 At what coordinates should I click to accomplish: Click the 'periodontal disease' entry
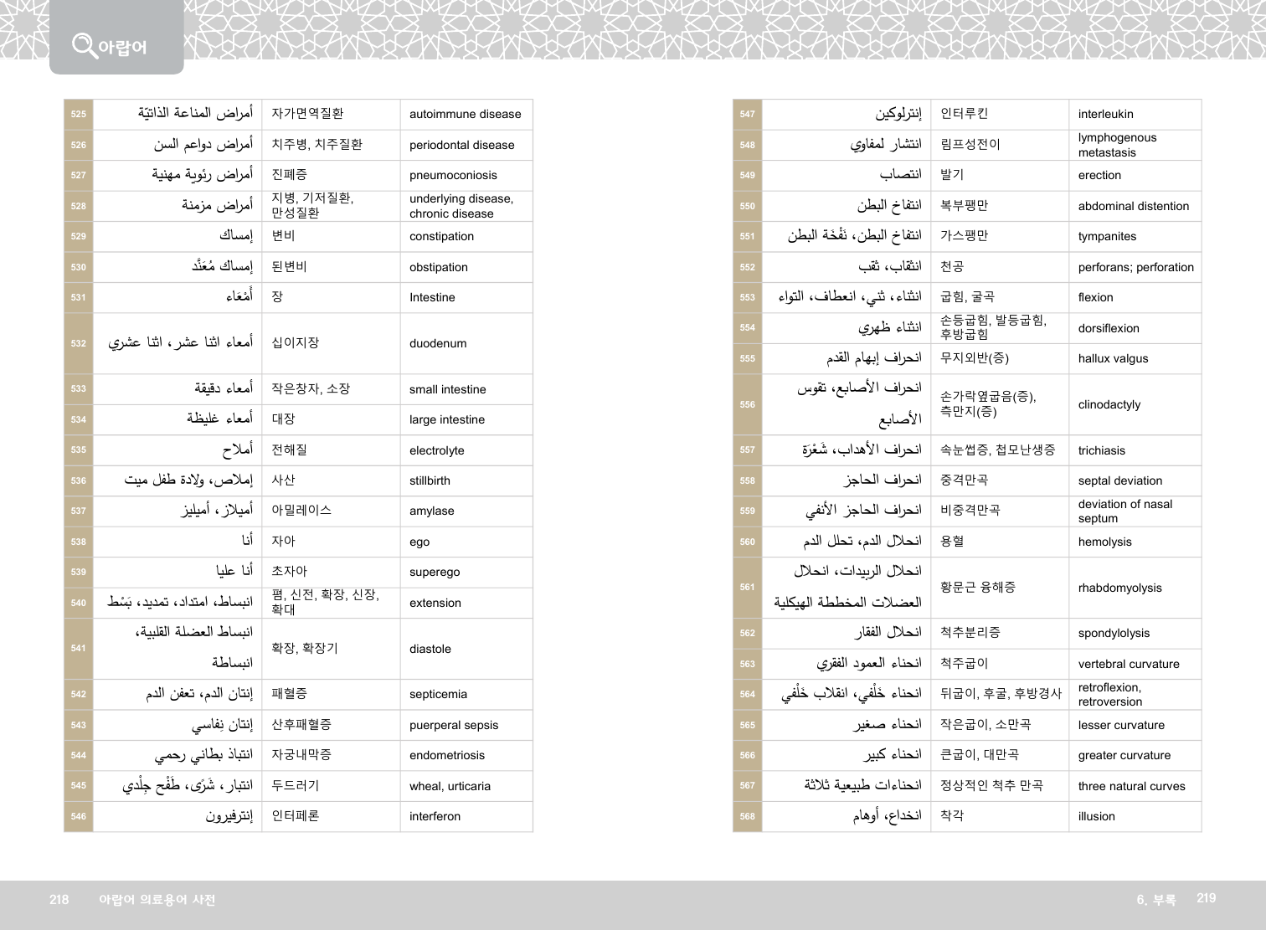461,145
